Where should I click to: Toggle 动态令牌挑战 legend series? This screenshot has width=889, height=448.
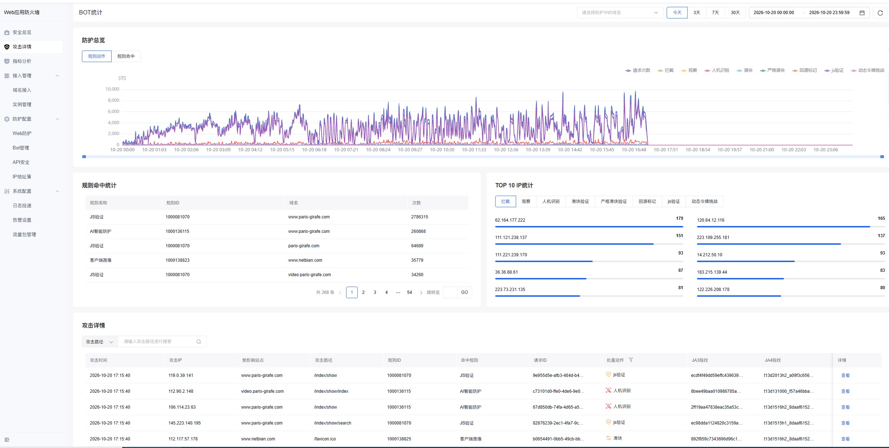pyautogui.click(x=868, y=70)
